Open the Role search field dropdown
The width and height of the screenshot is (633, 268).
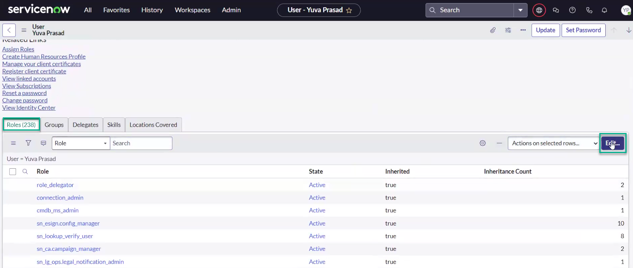(x=81, y=143)
